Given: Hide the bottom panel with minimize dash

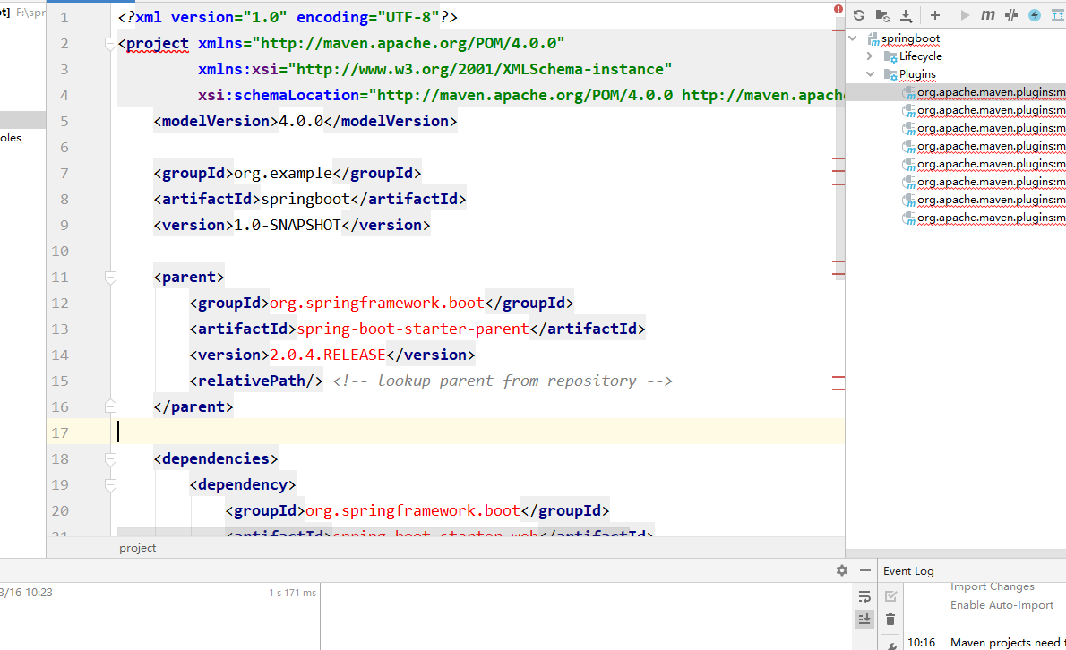Looking at the screenshot, I should pyautogui.click(x=864, y=570).
